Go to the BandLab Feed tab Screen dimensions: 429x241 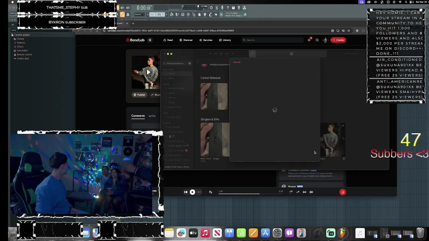(x=168, y=40)
